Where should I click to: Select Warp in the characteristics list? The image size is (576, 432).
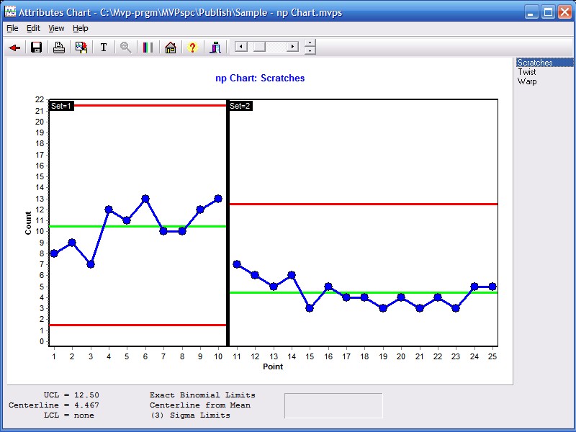527,81
